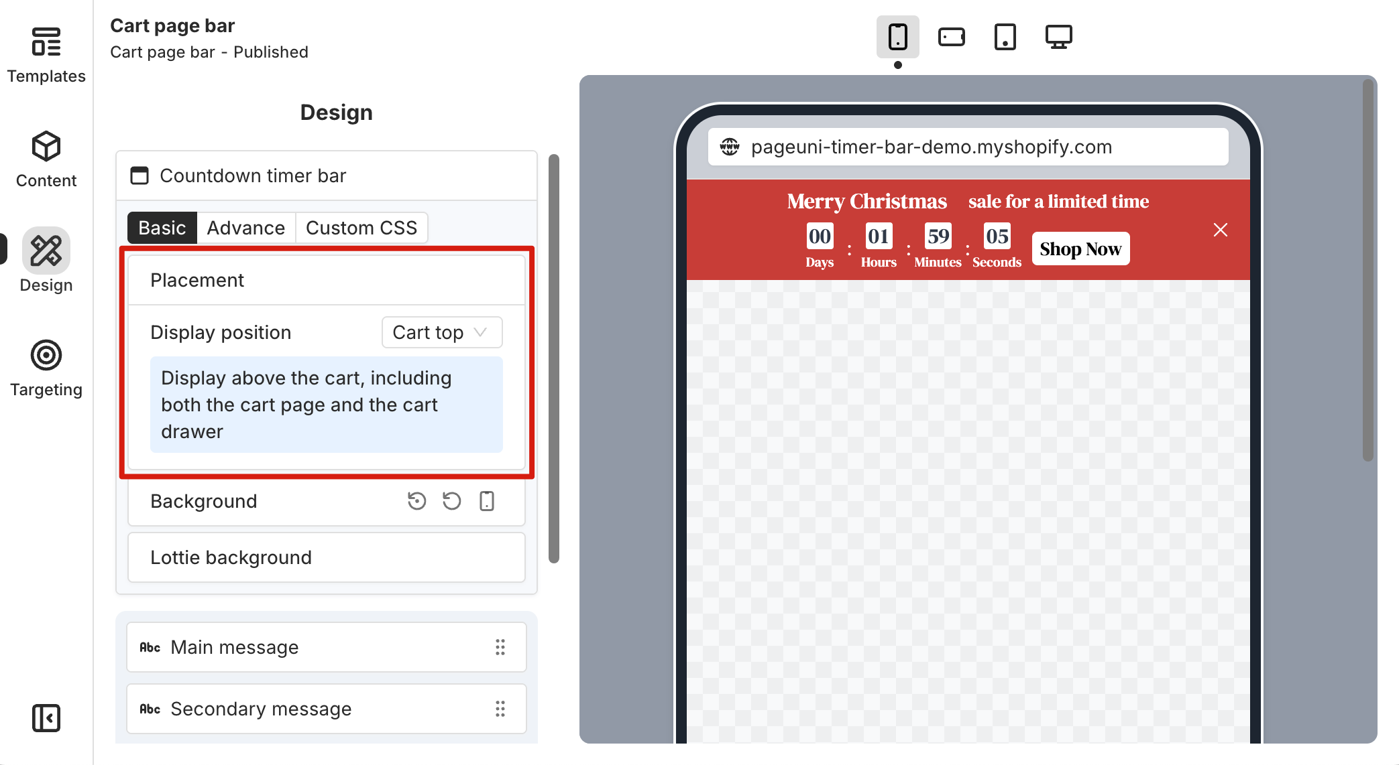Viewport: 1399px width, 765px height.
Task: Open the Display position Cart top dropdown
Action: (442, 332)
